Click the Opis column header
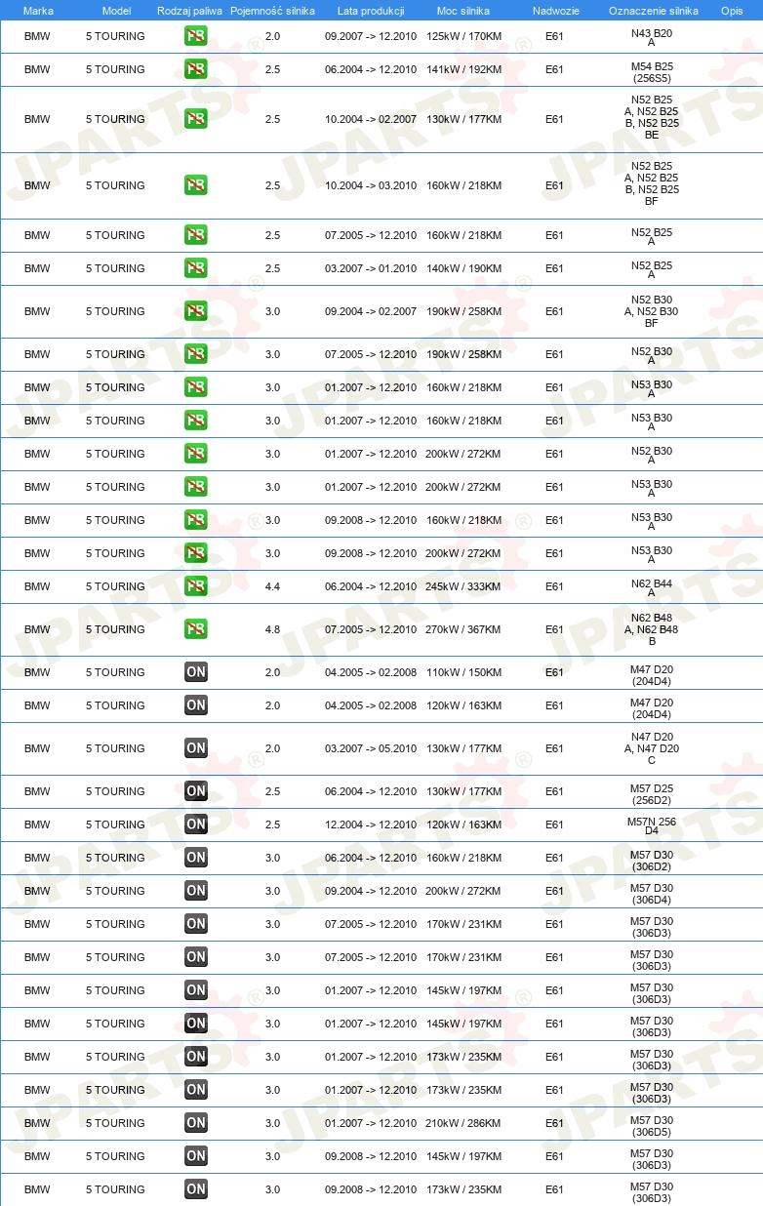The height and width of the screenshot is (1206, 763). click(x=732, y=11)
